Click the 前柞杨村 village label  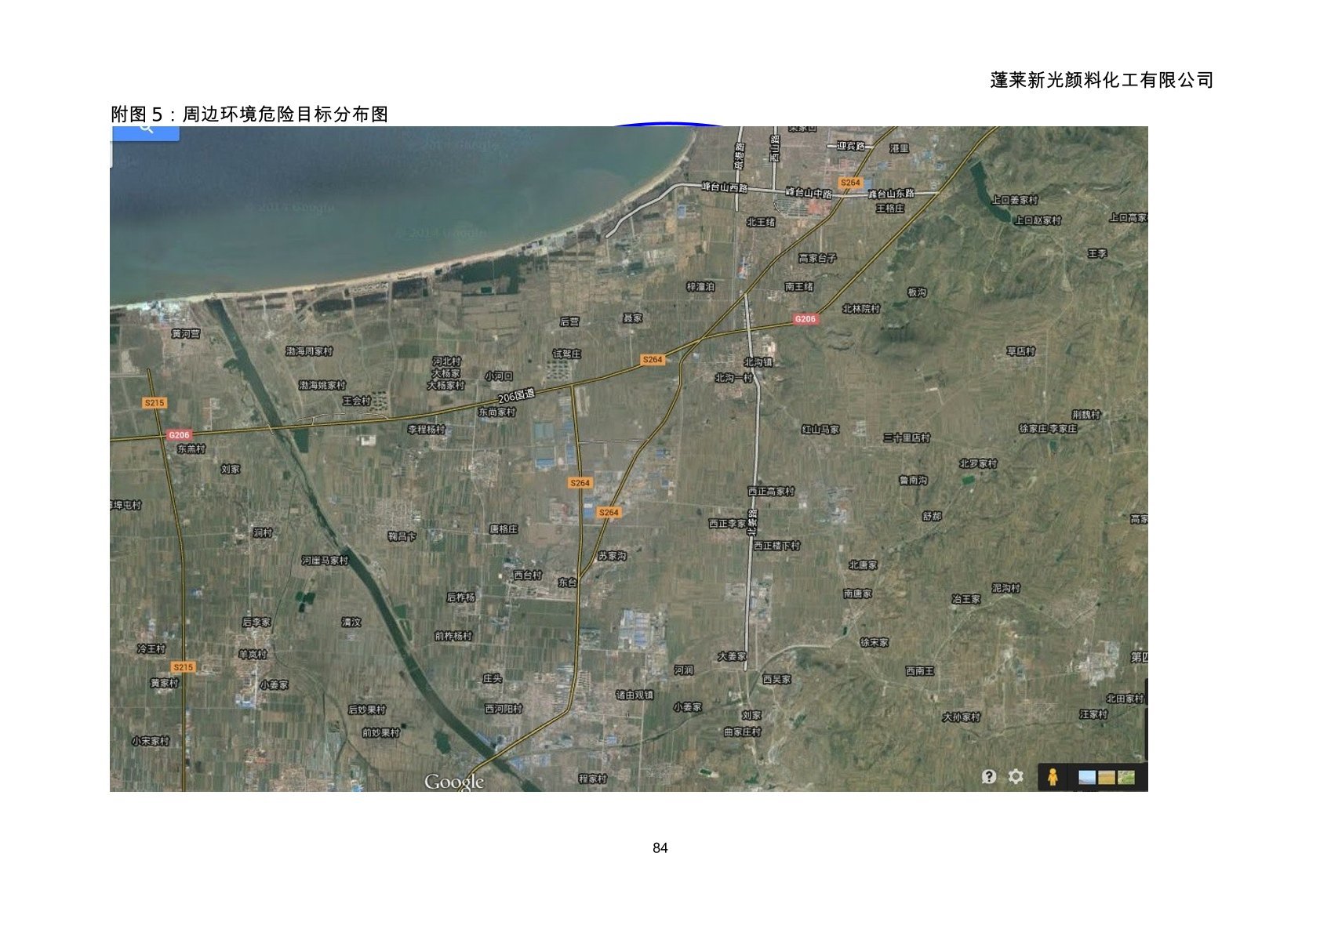click(453, 636)
